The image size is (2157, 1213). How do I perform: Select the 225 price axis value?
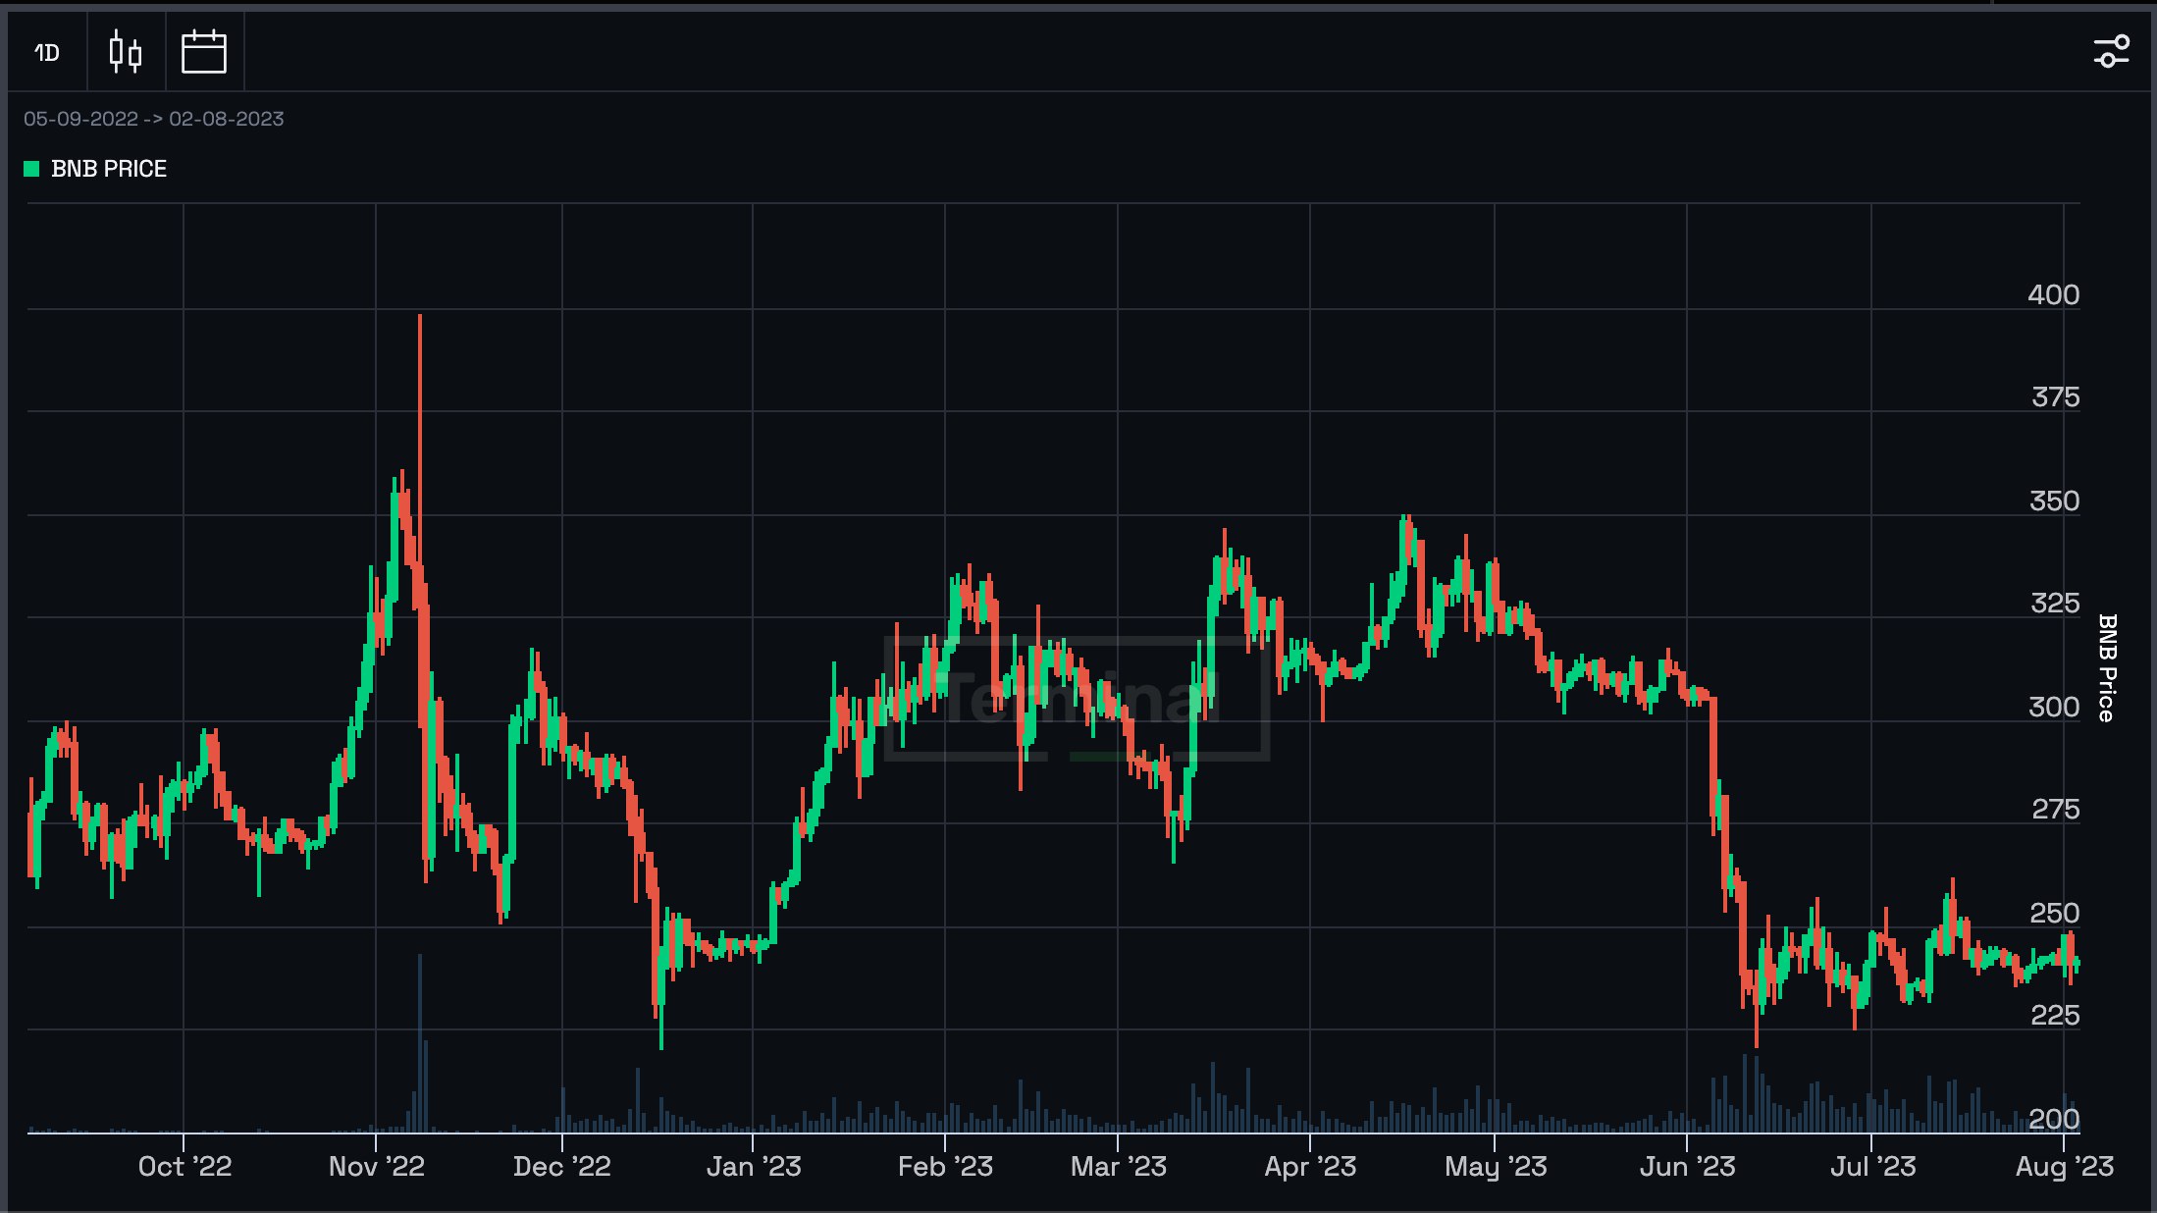click(2055, 1015)
